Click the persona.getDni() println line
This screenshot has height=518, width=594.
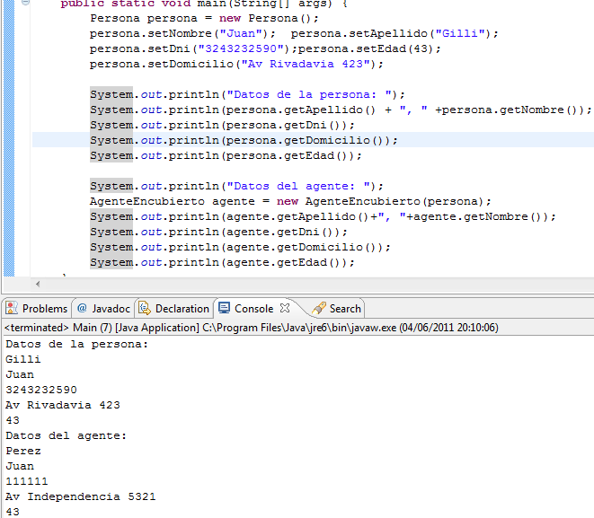[x=222, y=126]
